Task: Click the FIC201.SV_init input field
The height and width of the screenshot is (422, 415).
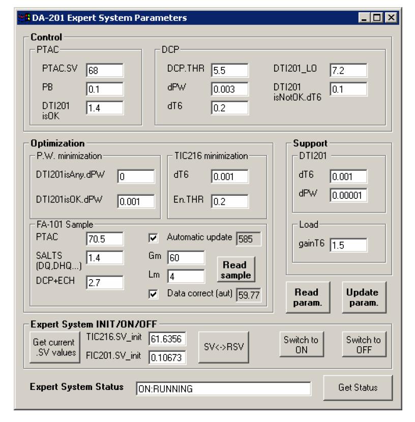Action: (x=167, y=357)
